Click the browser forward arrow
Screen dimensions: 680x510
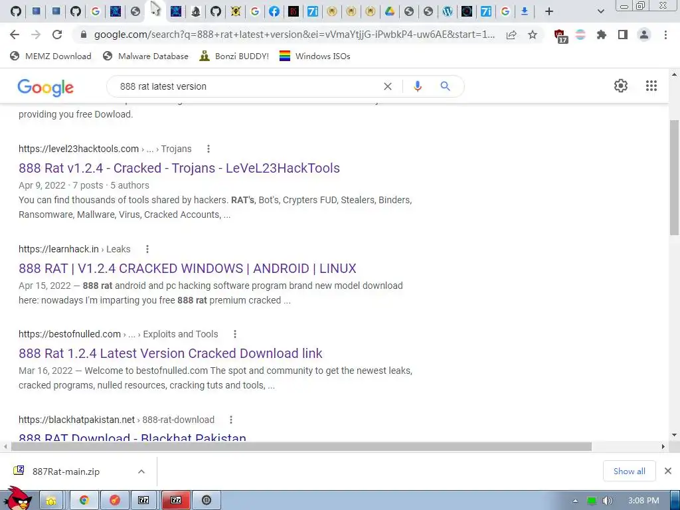point(36,35)
